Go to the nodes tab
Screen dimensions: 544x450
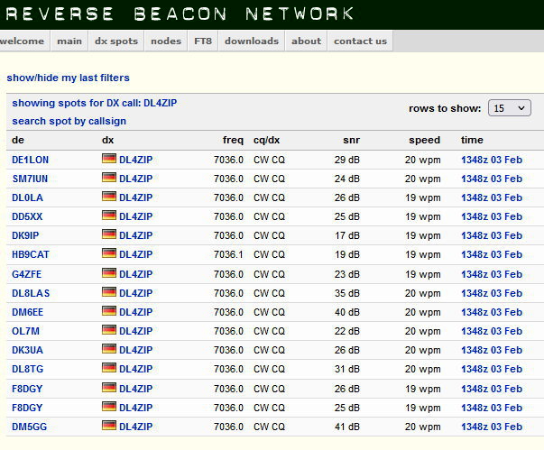pyautogui.click(x=166, y=41)
